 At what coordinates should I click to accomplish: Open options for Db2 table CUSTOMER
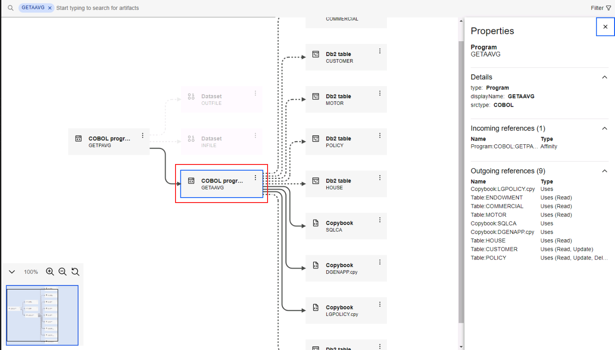pos(380,51)
